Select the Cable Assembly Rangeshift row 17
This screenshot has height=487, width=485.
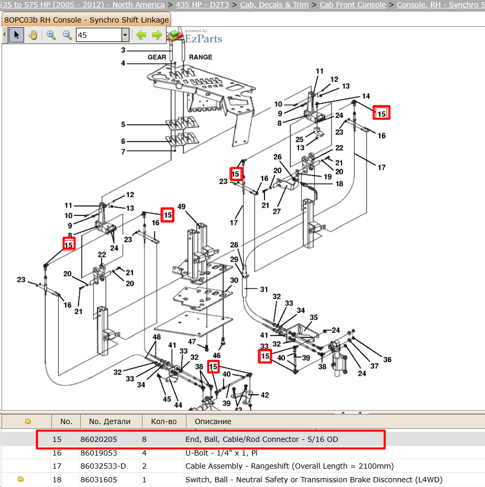point(242,466)
